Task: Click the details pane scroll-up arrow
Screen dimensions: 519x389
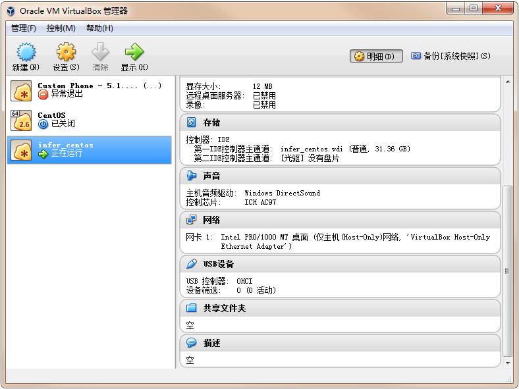Action: tap(508, 82)
